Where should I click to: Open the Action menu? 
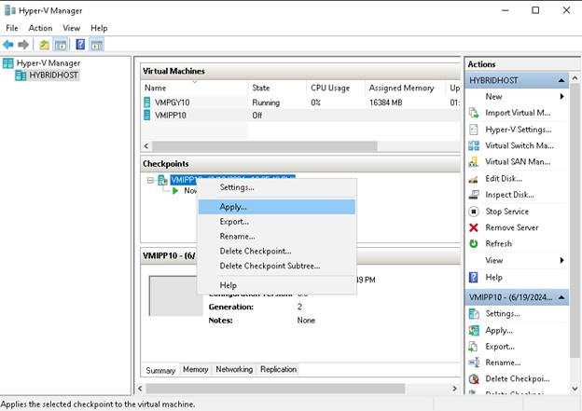[40, 28]
